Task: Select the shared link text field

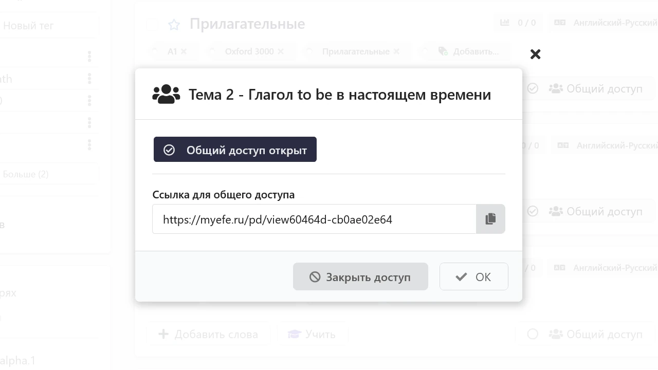Action: pos(314,219)
